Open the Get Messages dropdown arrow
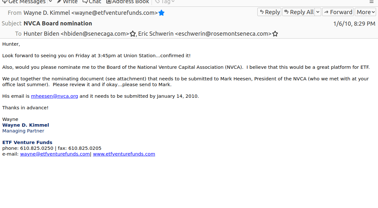 coord(50,1)
